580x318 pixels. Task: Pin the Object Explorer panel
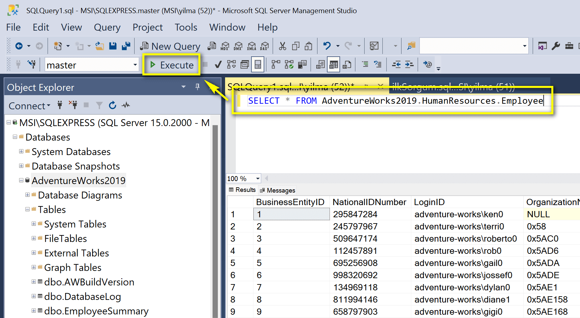tap(197, 87)
